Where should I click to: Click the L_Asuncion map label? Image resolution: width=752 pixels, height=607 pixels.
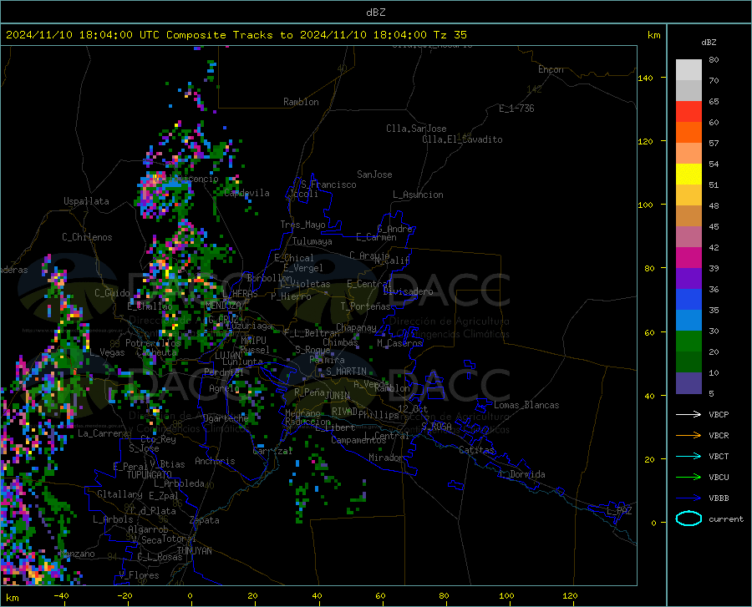click(x=418, y=195)
